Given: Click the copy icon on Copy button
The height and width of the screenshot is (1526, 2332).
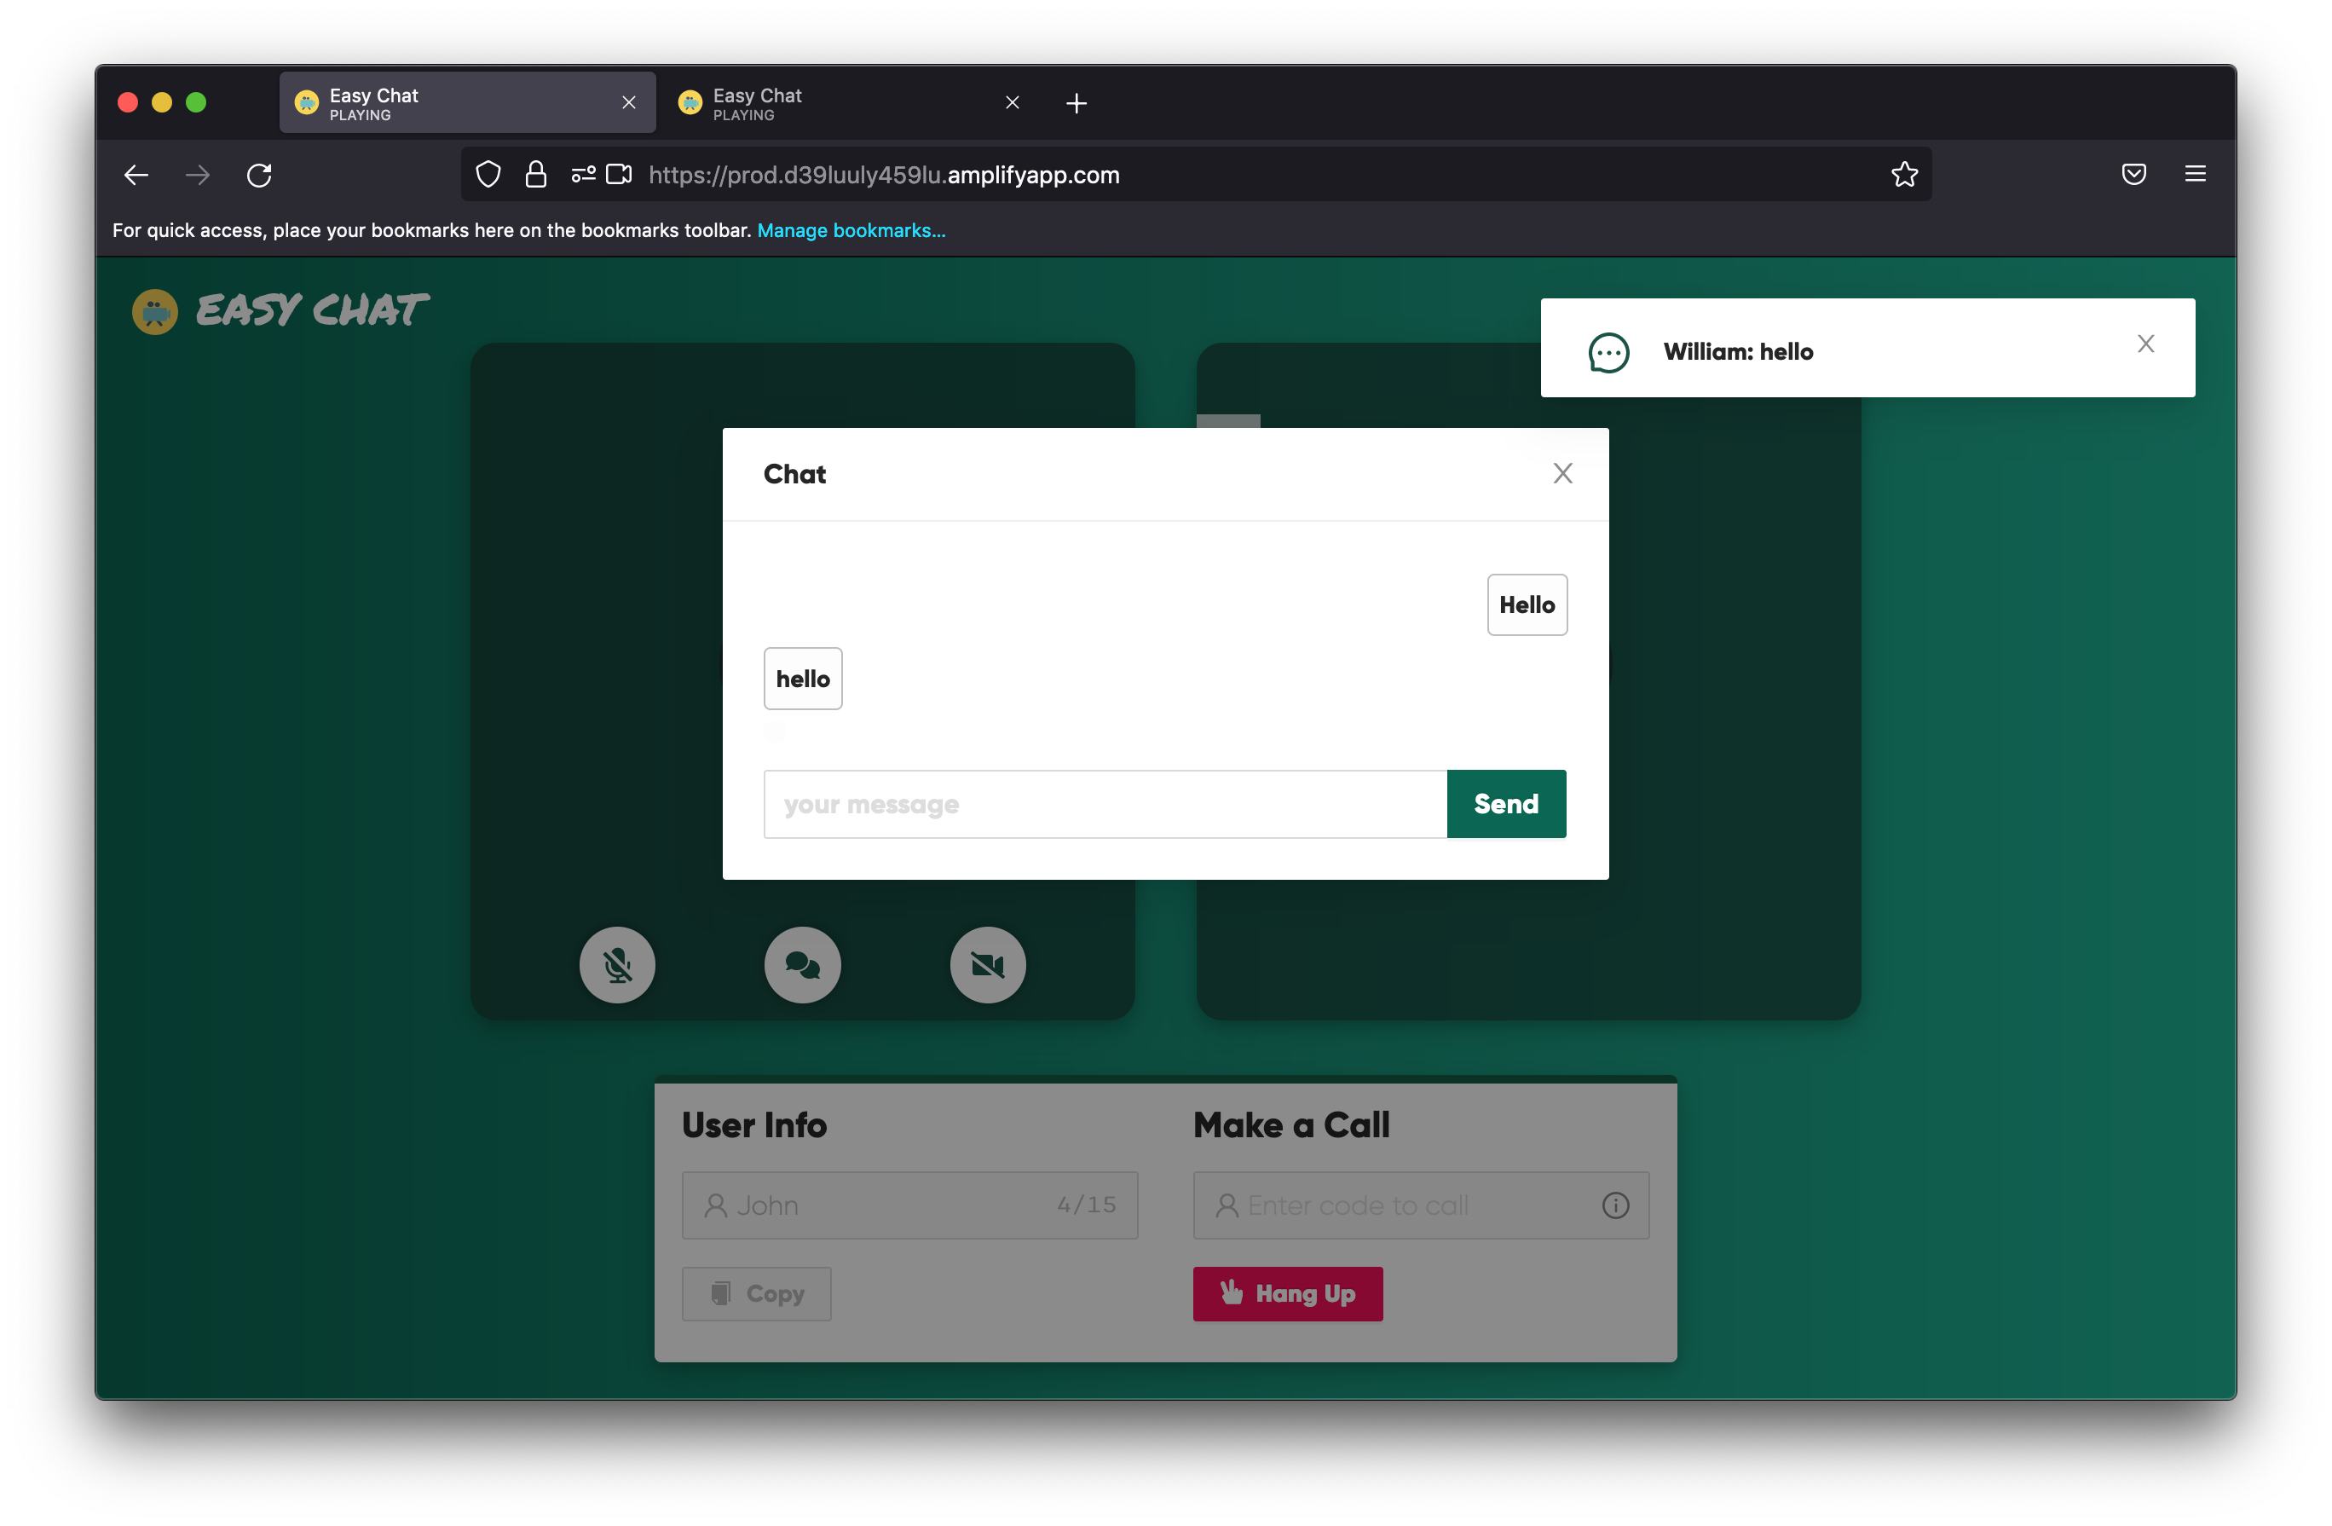Looking at the screenshot, I should pos(721,1294).
